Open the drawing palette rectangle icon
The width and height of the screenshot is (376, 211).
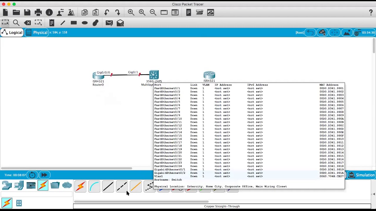[x=164, y=12]
